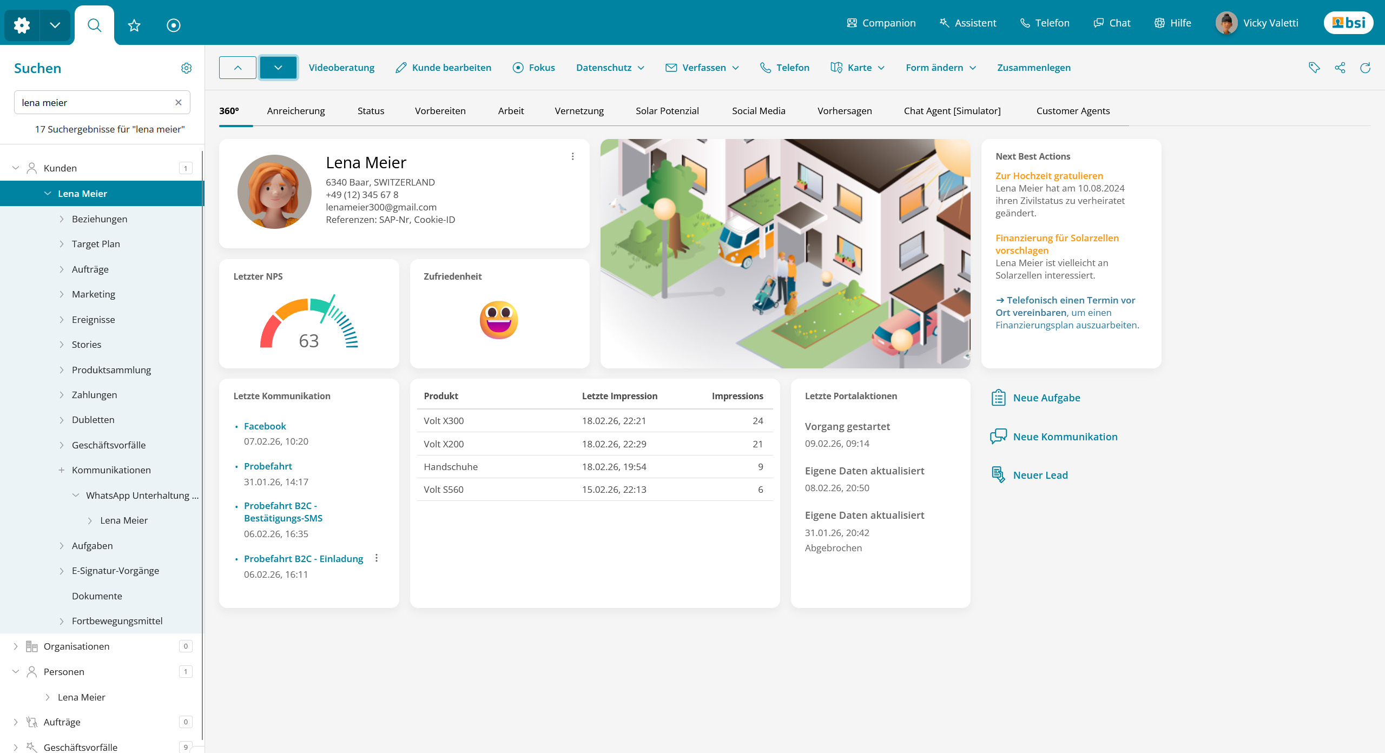Open the Verfassen dropdown
1385x753 pixels.
702,68
